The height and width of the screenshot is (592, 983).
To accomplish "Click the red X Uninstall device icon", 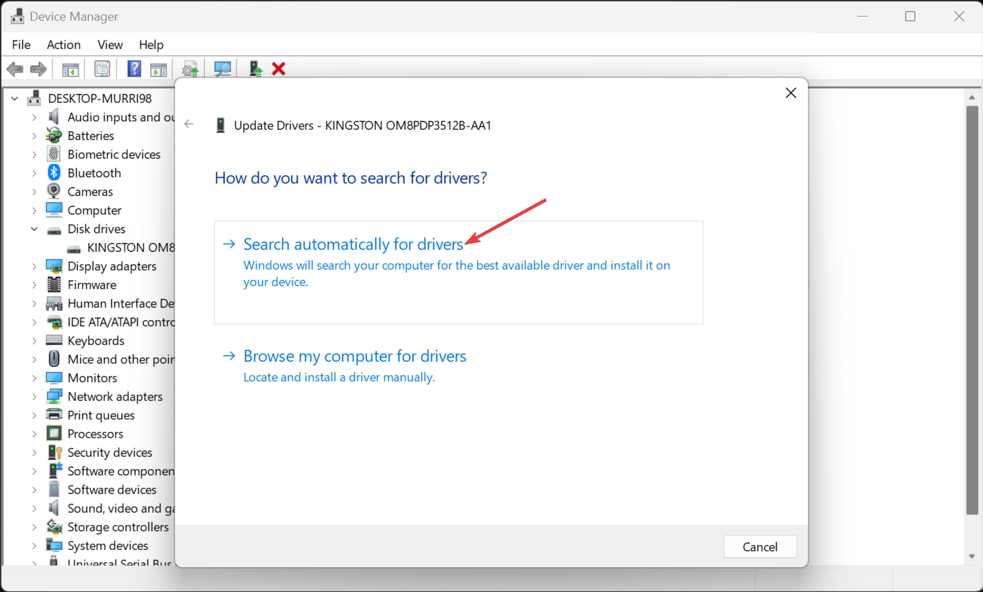I will pyautogui.click(x=278, y=69).
